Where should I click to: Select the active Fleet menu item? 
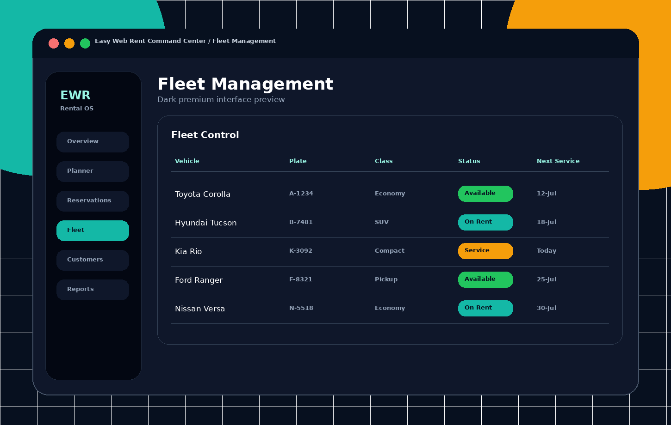coord(93,231)
